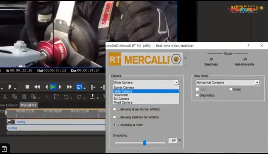
Task: Click the red Delete X icon
Action: point(47,97)
